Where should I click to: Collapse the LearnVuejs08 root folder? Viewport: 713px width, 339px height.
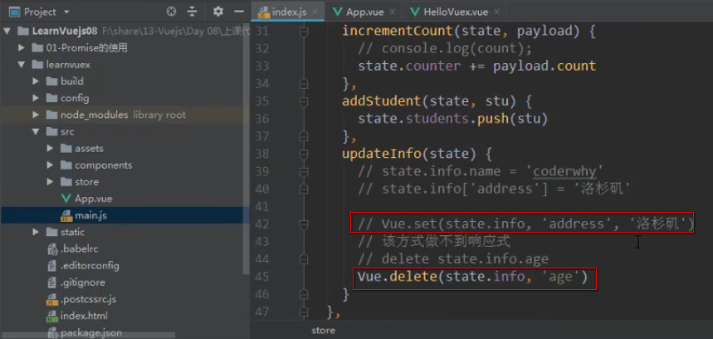[x=7, y=32]
